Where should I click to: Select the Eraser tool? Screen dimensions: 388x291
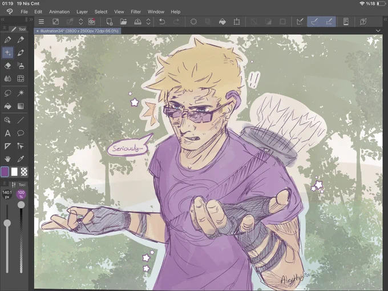[7, 66]
